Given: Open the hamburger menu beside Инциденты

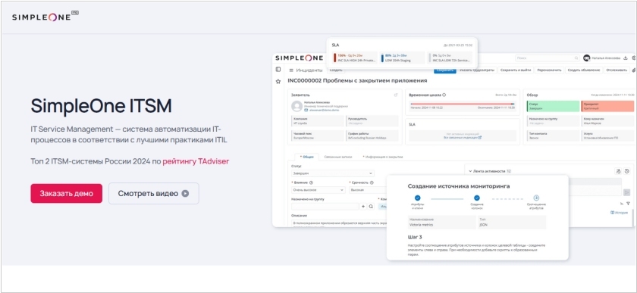Looking at the screenshot, I should pyautogui.click(x=291, y=70).
